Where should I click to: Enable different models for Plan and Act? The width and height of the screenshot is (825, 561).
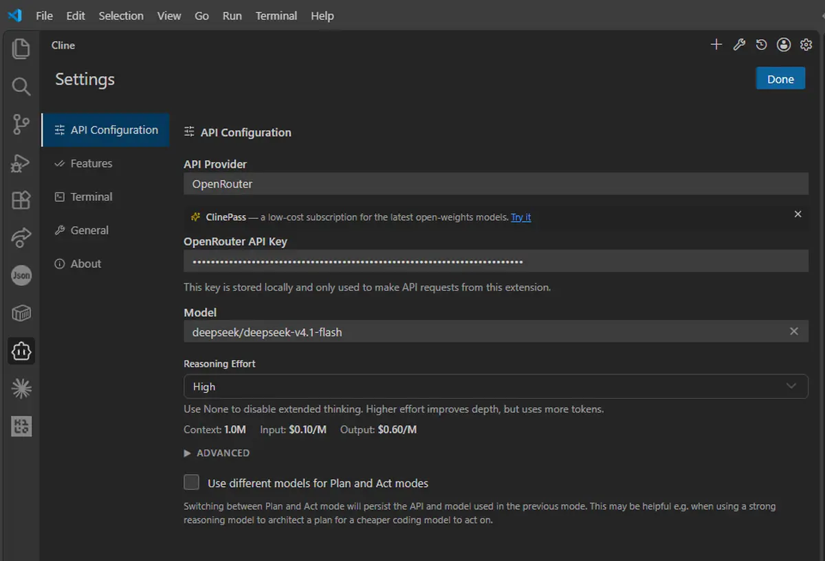(191, 482)
